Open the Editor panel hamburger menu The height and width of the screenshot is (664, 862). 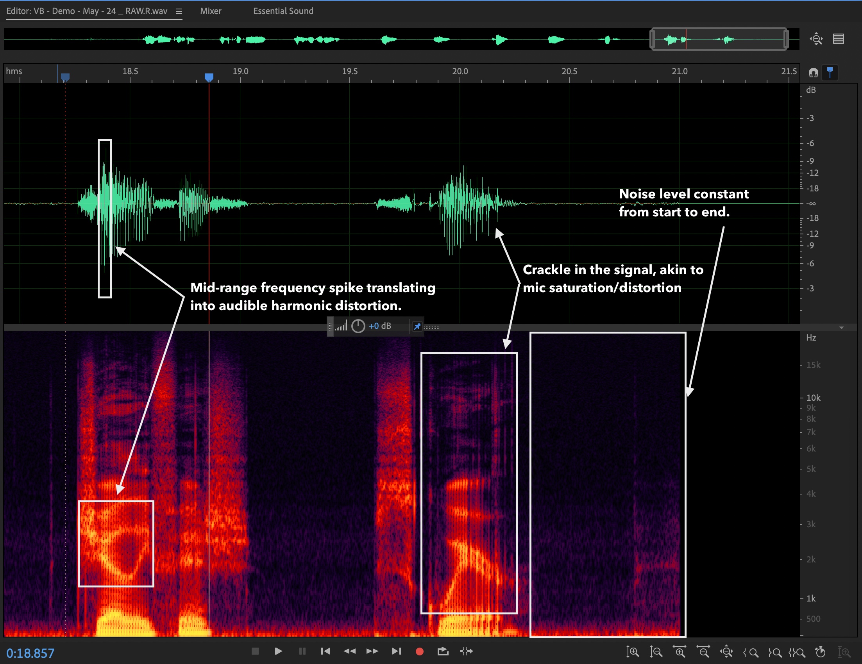(x=179, y=11)
